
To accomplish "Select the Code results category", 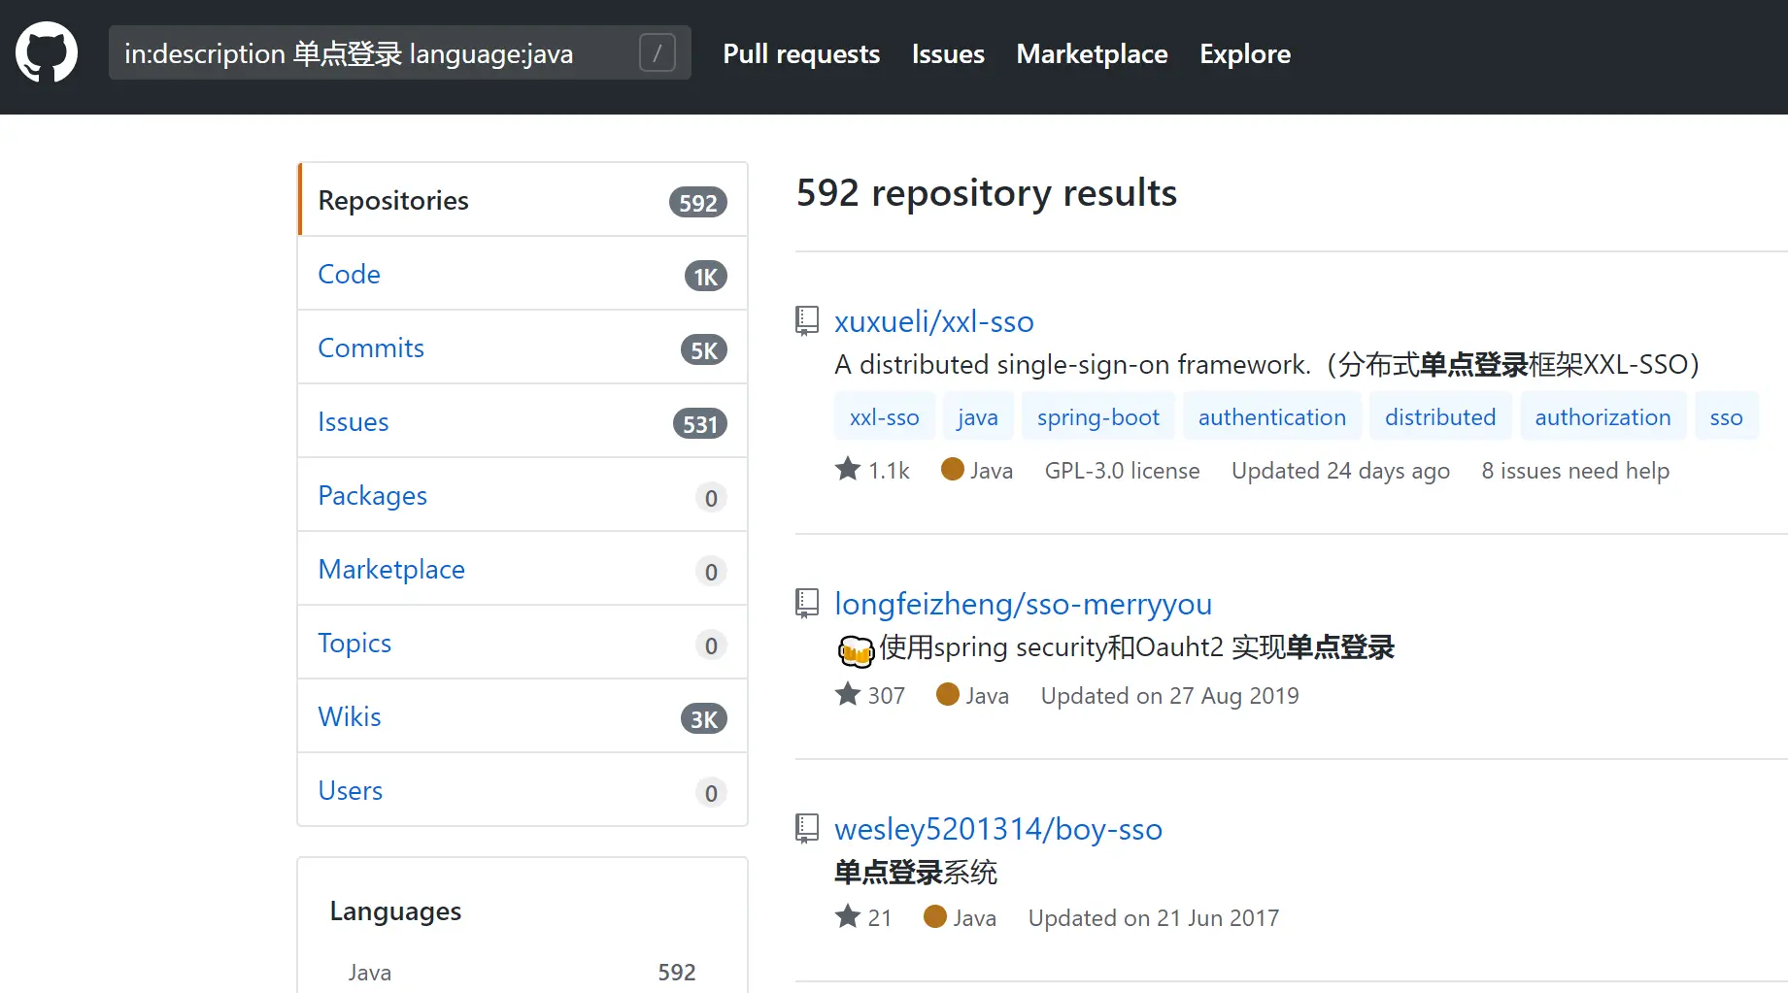I will point(350,274).
